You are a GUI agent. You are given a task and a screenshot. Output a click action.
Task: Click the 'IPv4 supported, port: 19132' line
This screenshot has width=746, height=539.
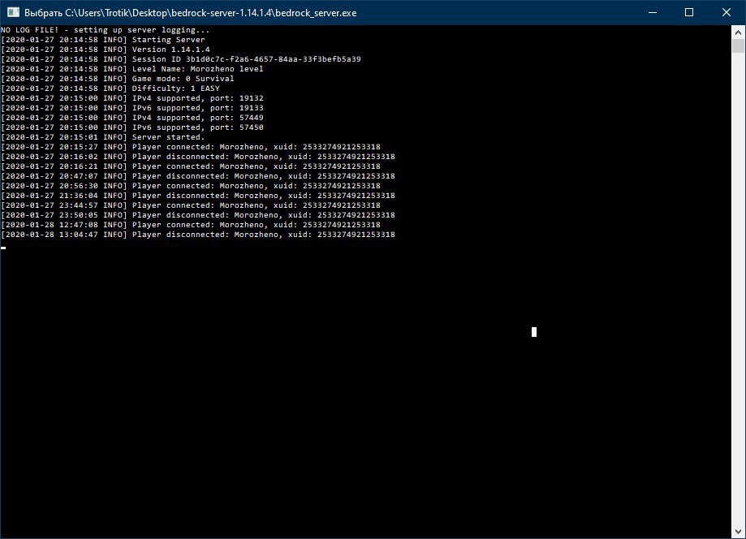click(132, 98)
